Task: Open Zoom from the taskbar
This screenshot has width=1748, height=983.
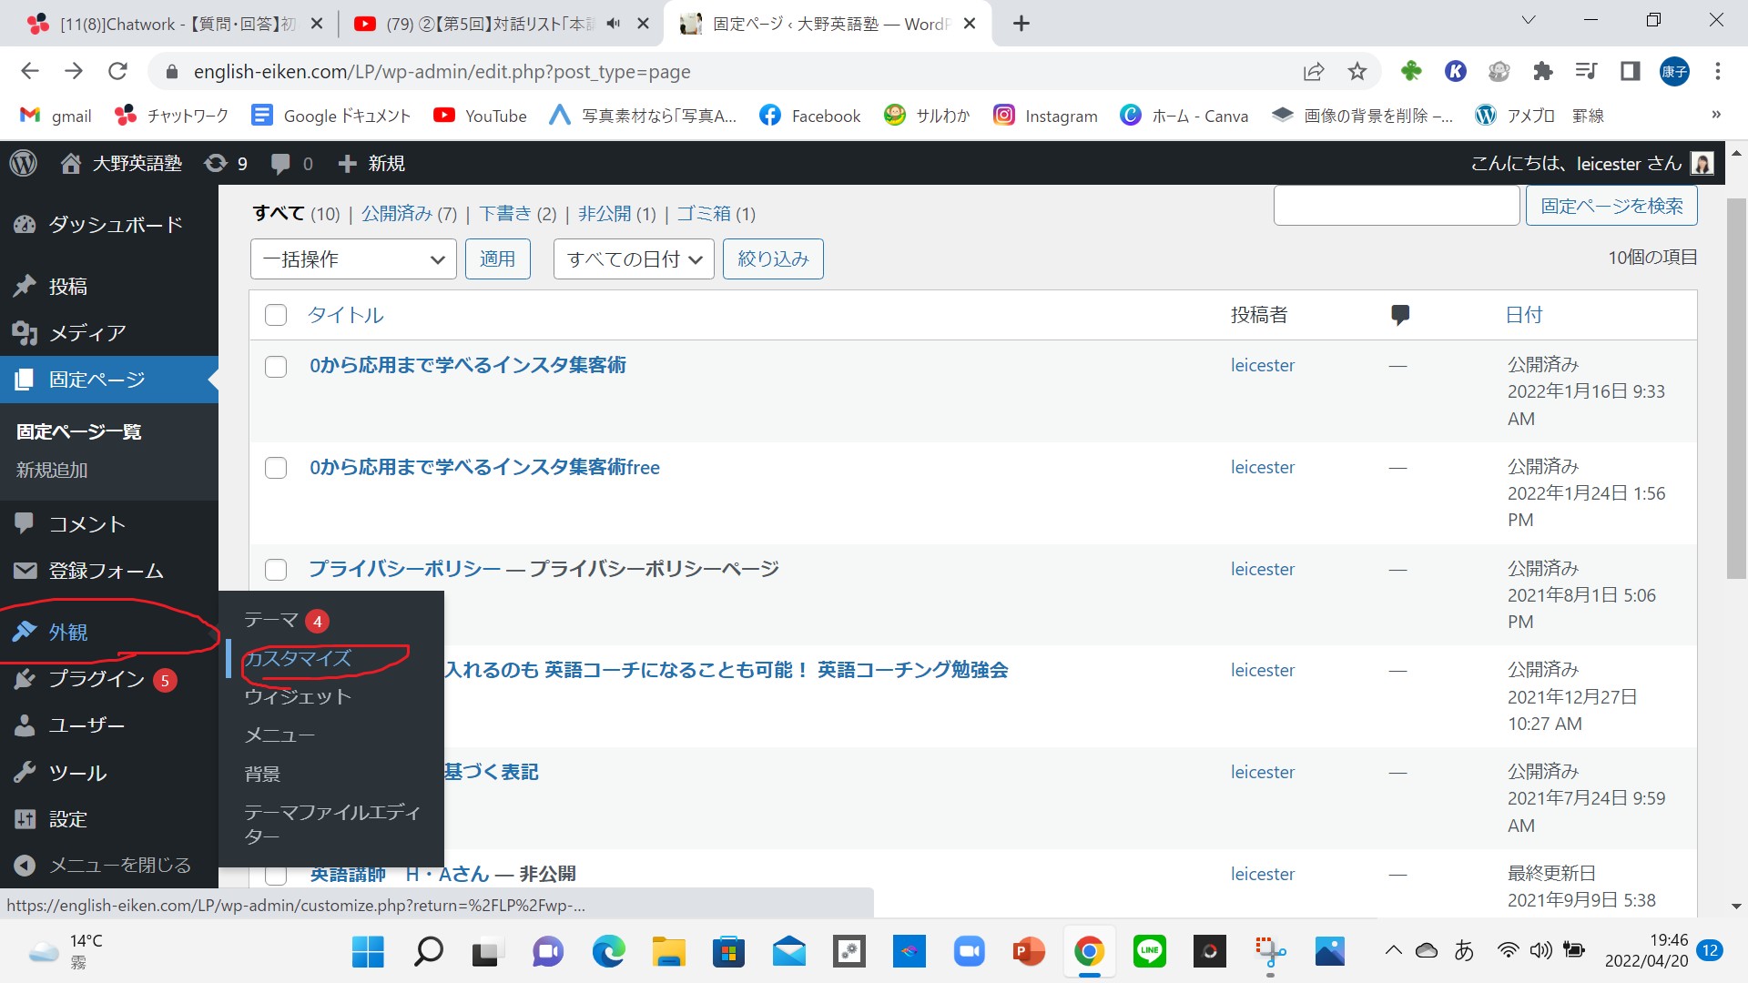Action: [970, 952]
